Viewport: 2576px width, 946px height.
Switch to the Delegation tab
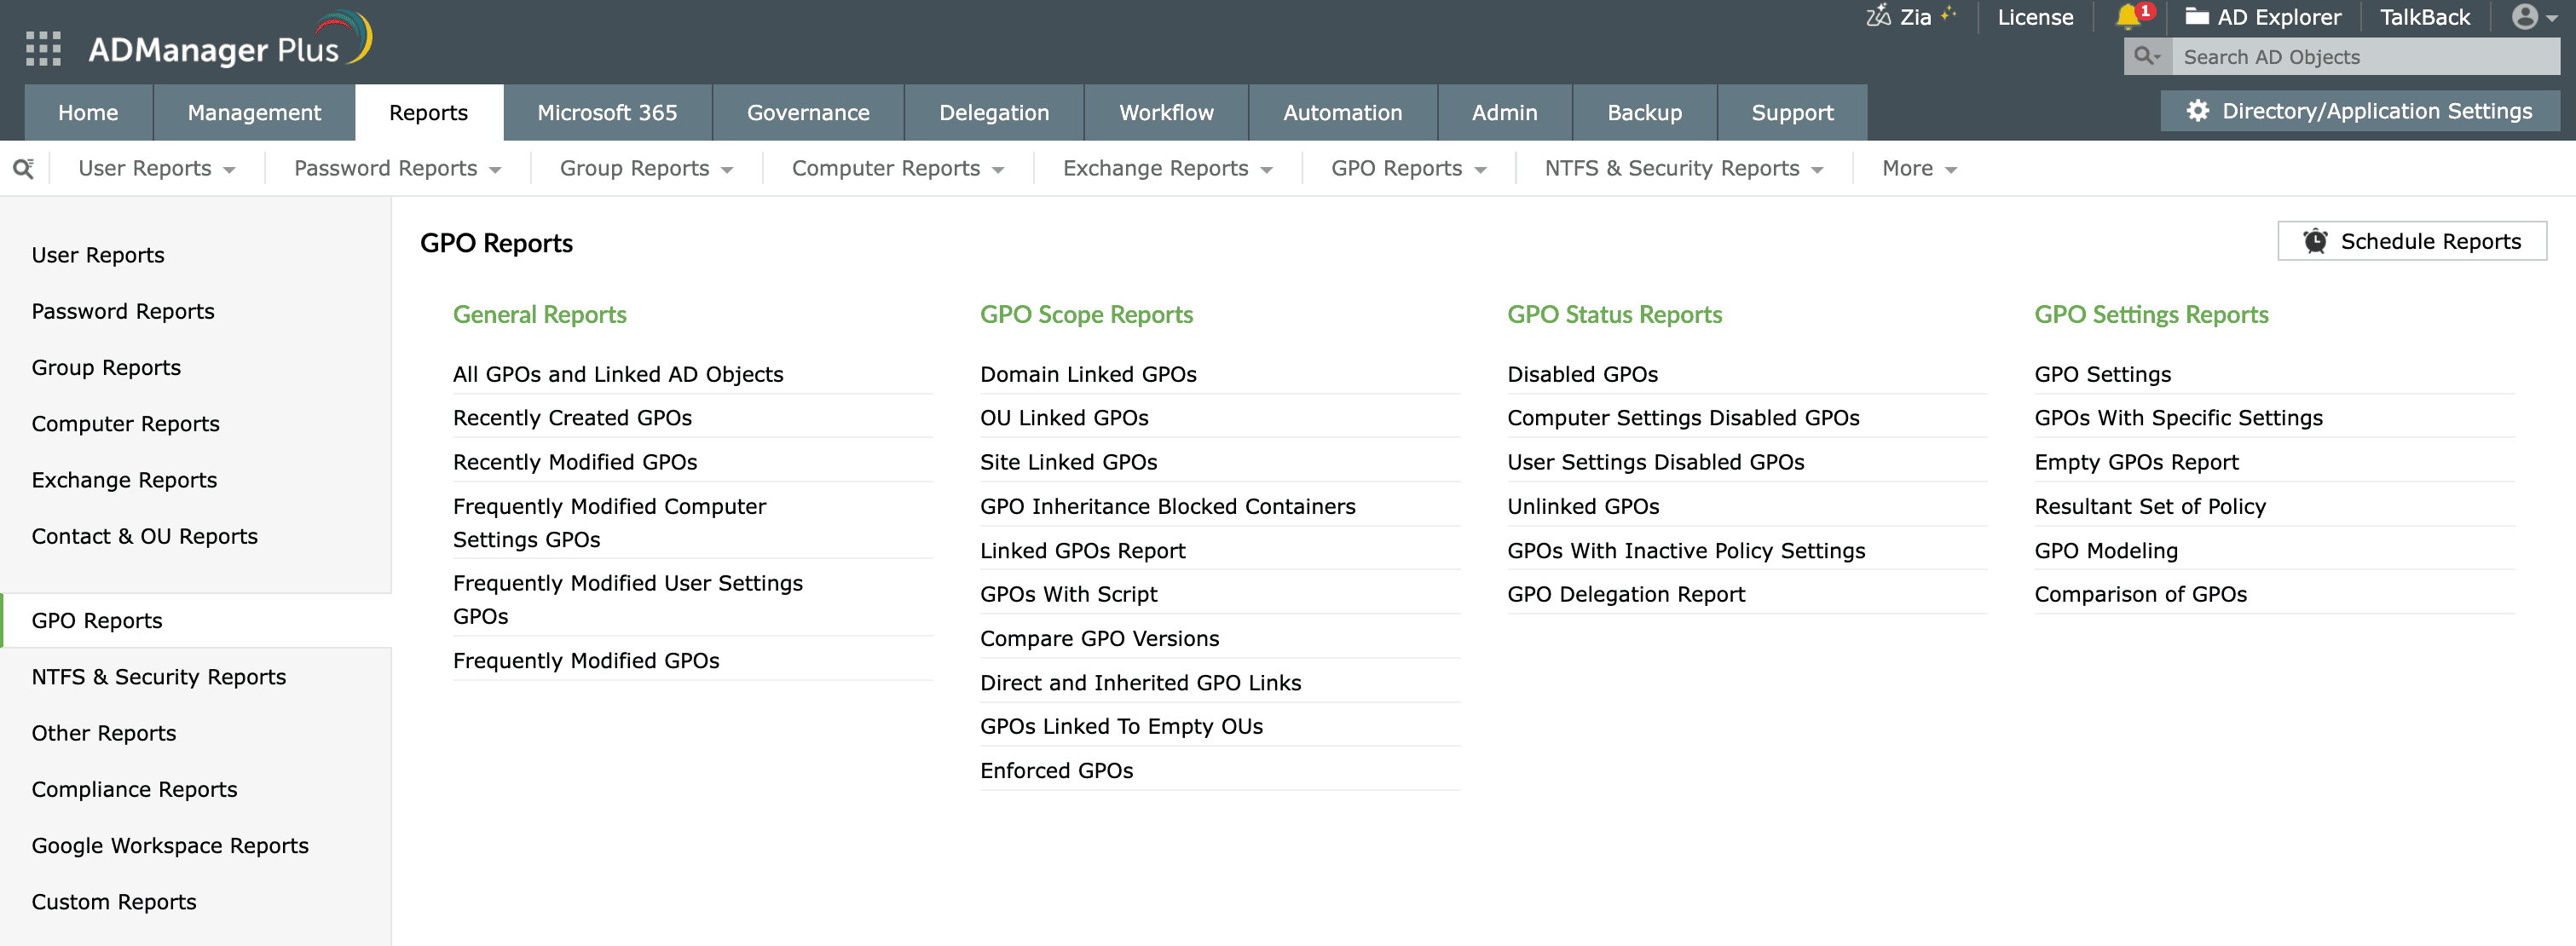(x=994, y=112)
